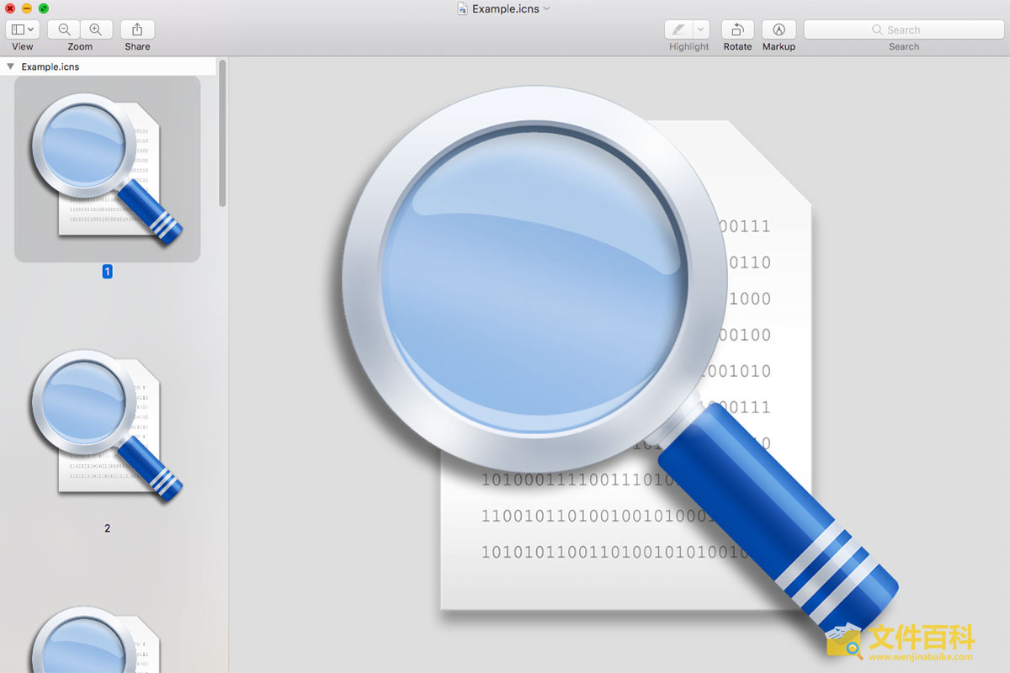The width and height of the screenshot is (1010, 673).
Task: Click the sidebar scrollbar
Action: point(222,132)
